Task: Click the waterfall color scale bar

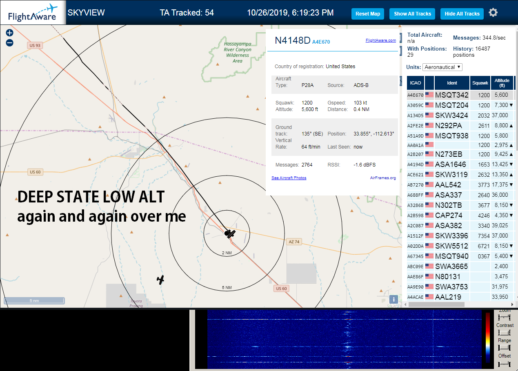Action: pyautogui.click(x=487, y=338)
